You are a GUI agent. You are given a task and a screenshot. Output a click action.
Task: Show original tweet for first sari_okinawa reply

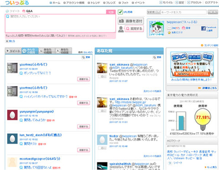[152, 91]
